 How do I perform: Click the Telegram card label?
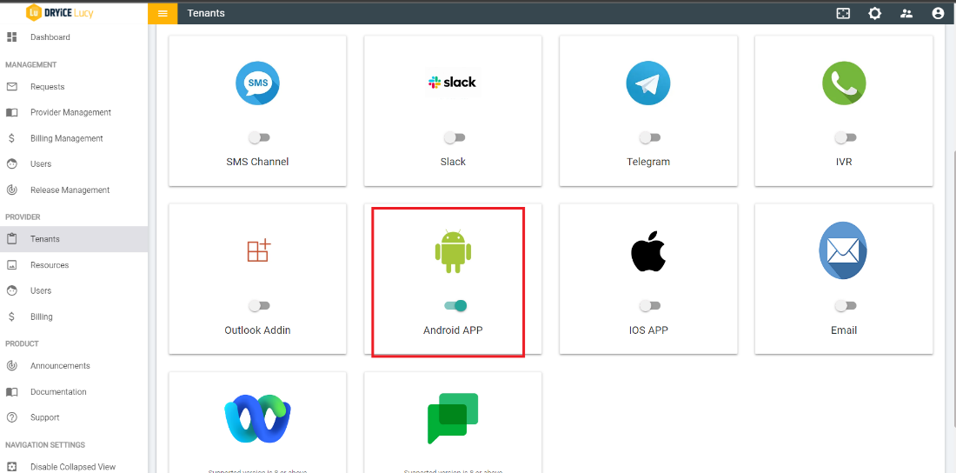[x=648, y=162]
